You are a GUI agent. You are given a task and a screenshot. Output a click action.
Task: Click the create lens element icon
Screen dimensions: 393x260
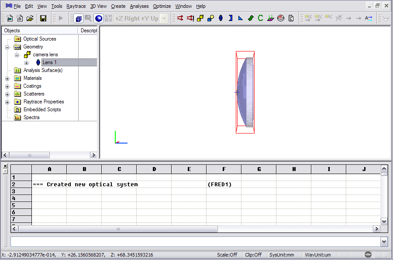point(220,18)
